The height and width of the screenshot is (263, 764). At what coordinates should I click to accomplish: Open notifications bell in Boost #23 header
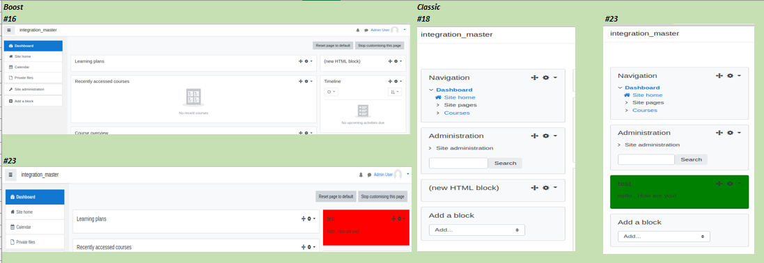click(x=361, y=175)
